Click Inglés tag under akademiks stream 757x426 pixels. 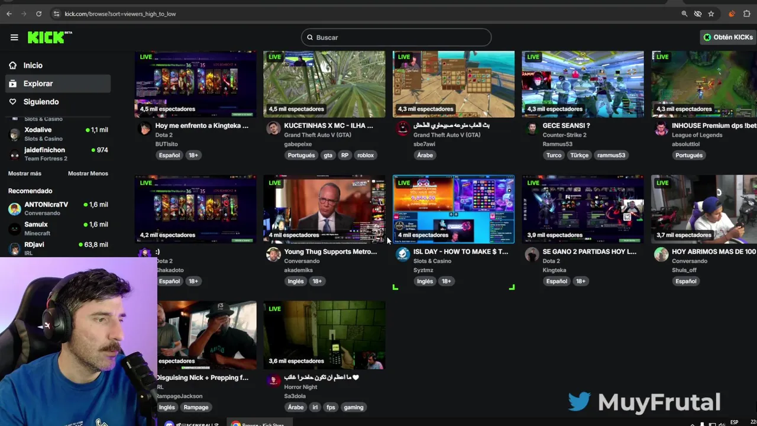click(x=296, y=281)
